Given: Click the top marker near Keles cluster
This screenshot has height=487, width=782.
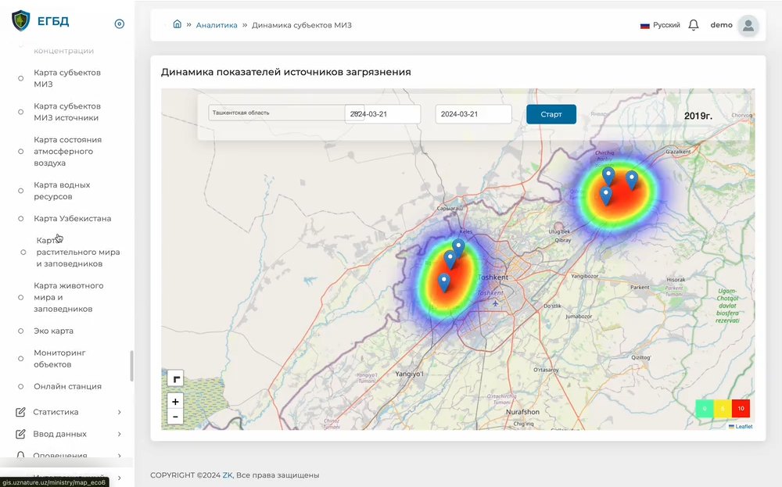Looking at the screenshot, I should pos(458,249).
